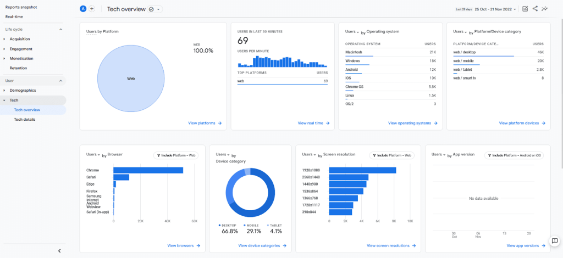This screenshot has height=258, width=563.
Task: Click the Users by Platform card title
Action: click(102, 31)
